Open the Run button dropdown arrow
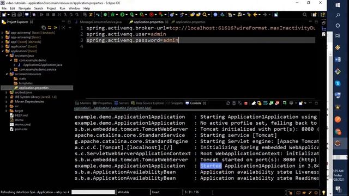Image resolution: width=349 pixels, height=196 pixels. pyautogui.click(x=127, y=15)
